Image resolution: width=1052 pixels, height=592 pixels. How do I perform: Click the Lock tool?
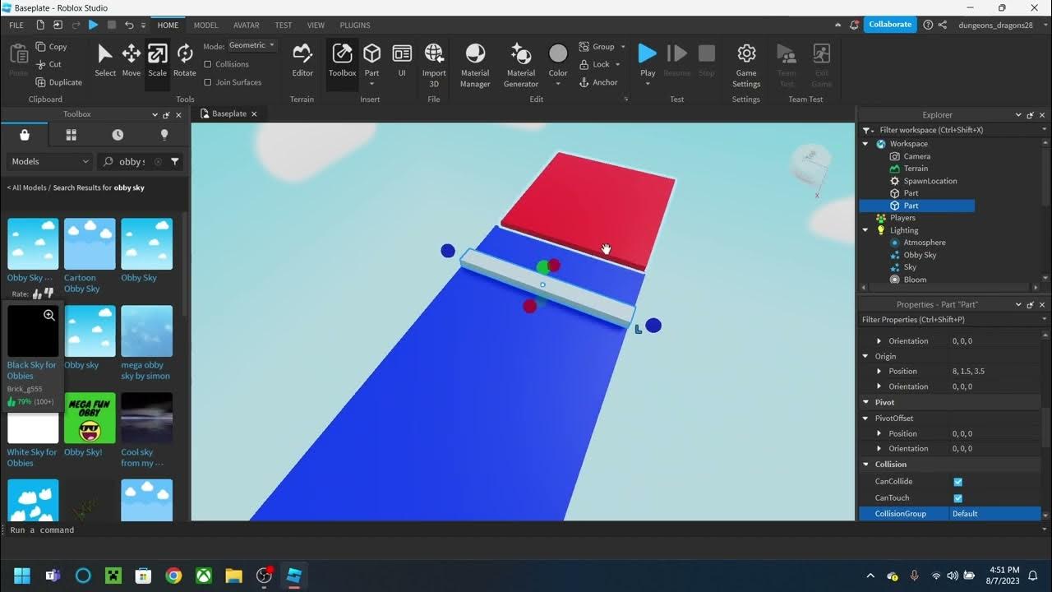(x=595, y=64)
